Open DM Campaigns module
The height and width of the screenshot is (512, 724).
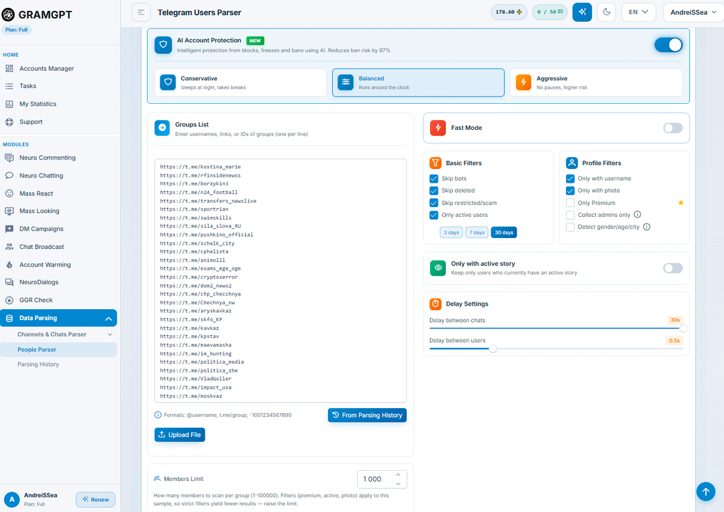tap(41, 229)
